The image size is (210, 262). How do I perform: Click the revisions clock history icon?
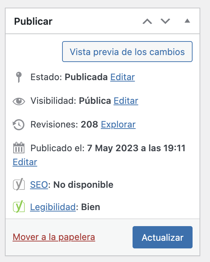(19, 125)
